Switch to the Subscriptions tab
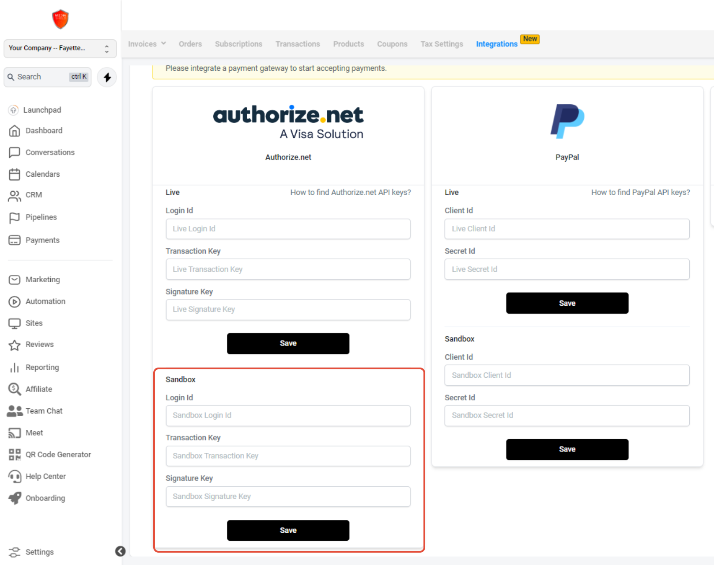Image resolution: width=714 pixels, height=565 pixels. (238, 44)
